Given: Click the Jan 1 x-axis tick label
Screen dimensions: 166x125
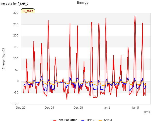Looking at the screenshot, I should click(107, 108).
